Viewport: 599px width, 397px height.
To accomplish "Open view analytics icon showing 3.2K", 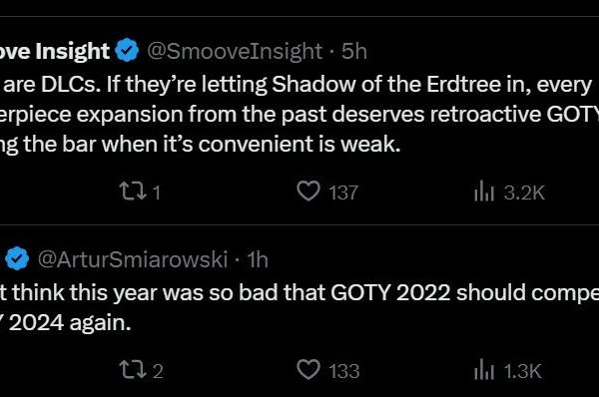I will tap(484, 191).
